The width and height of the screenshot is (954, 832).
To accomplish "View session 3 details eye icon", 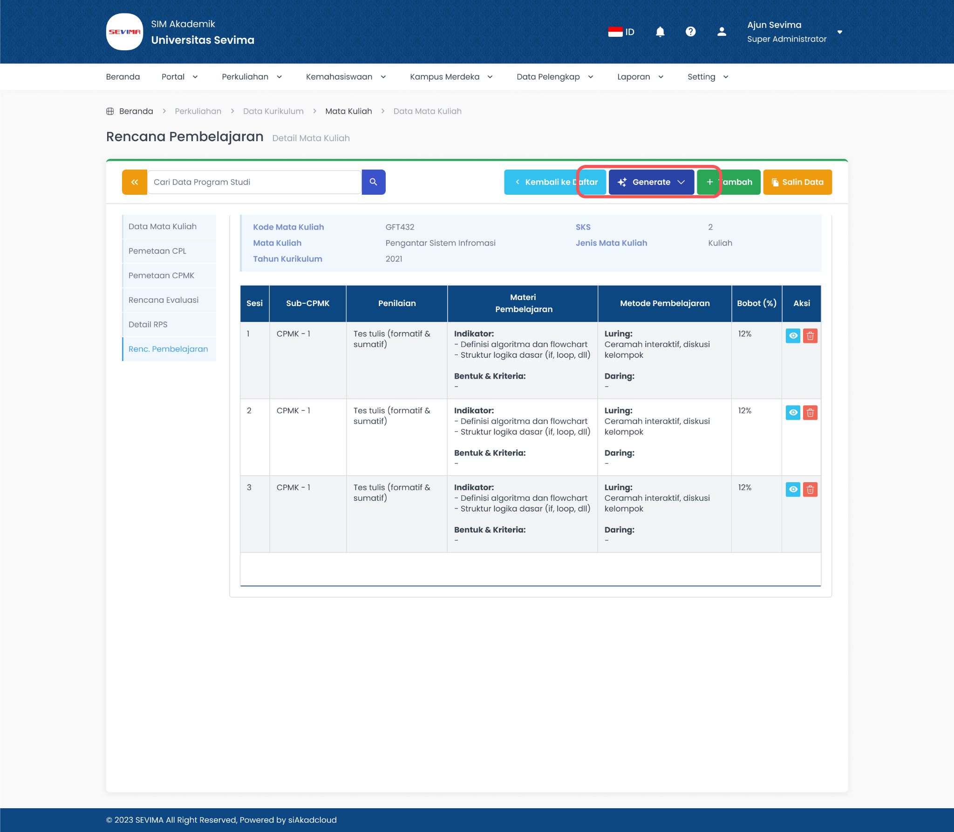I will [793, 490].
